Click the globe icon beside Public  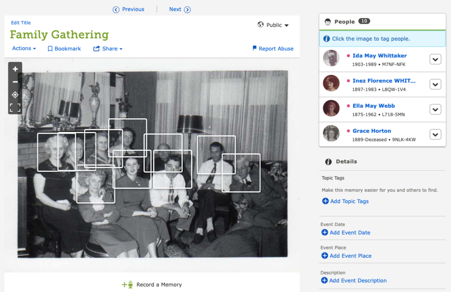point(261,24)
